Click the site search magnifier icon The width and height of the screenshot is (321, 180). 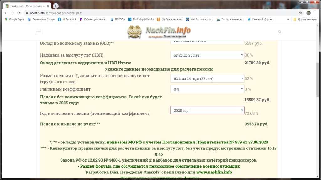pyautogui.click(x=280, y=32)
